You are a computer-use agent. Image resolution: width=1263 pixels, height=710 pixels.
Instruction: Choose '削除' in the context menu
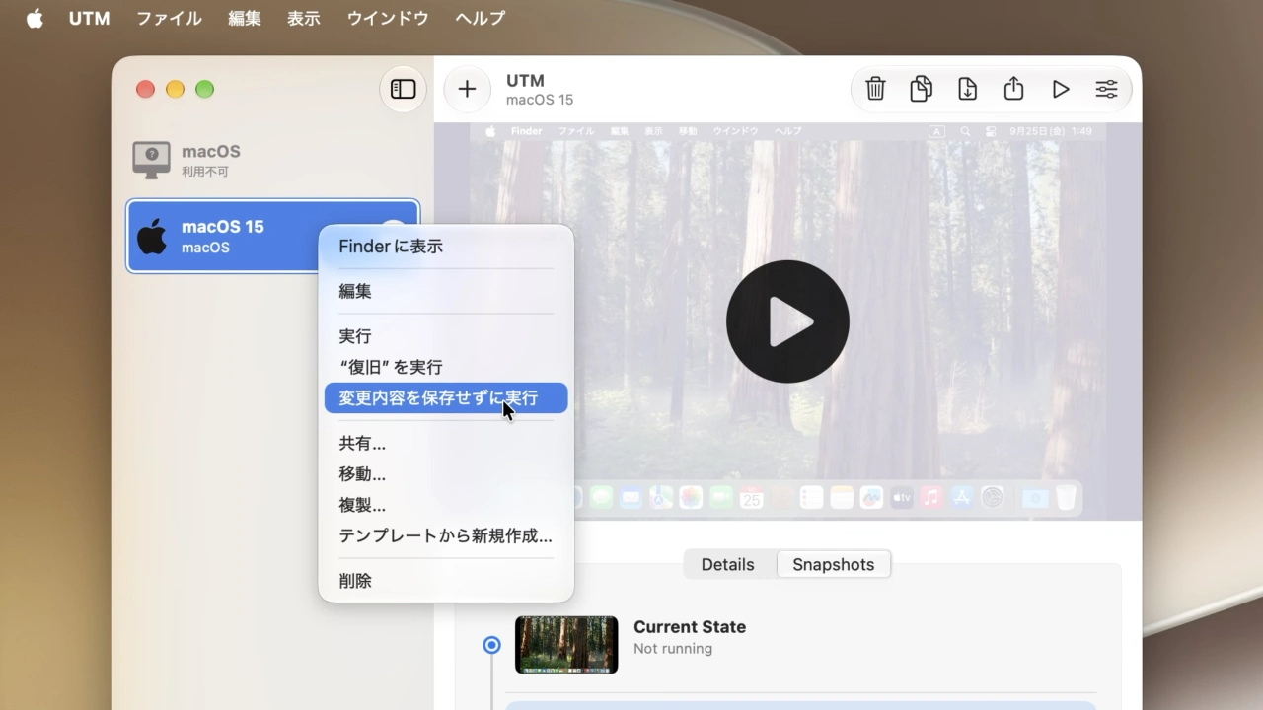446,581
